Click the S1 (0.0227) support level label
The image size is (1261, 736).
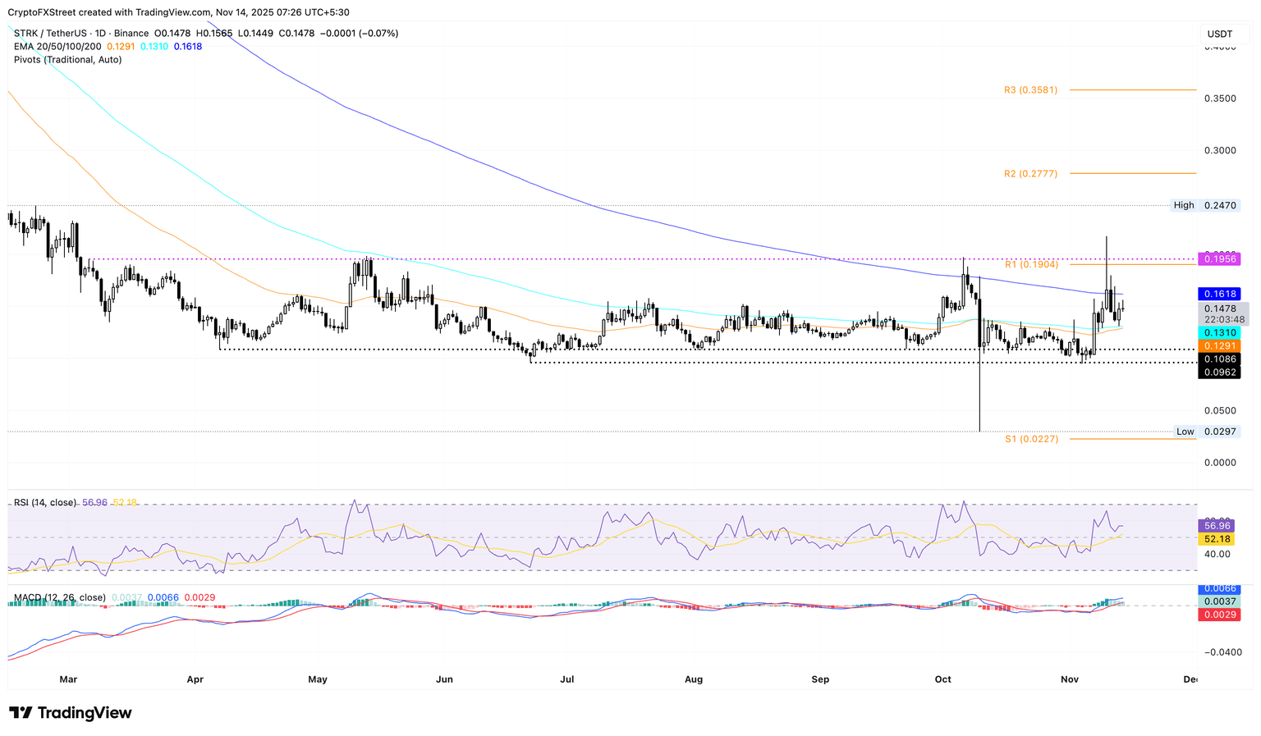[x=1029, y=439]
